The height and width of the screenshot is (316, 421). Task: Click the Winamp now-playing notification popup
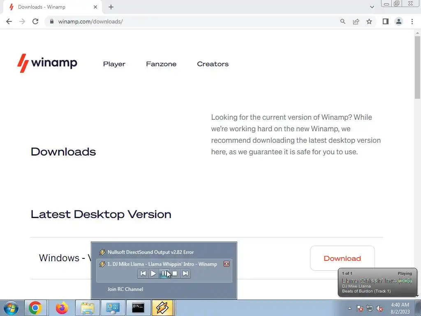[x=377, y=282]
